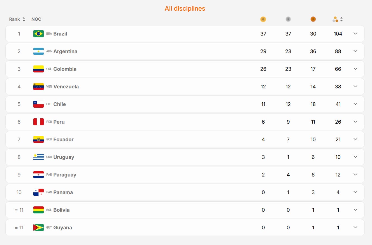This screenshot has width=372, height=245.
Task: Open the Peru country name
Action: (x=59, y=122)
